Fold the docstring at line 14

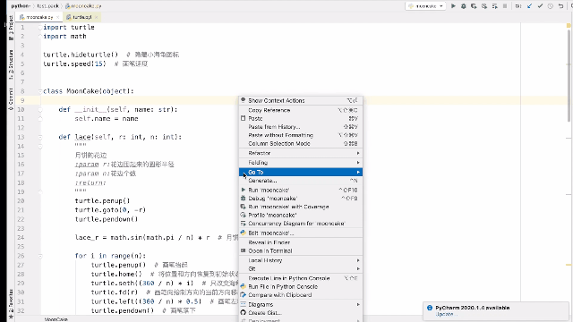pos(40,146)
